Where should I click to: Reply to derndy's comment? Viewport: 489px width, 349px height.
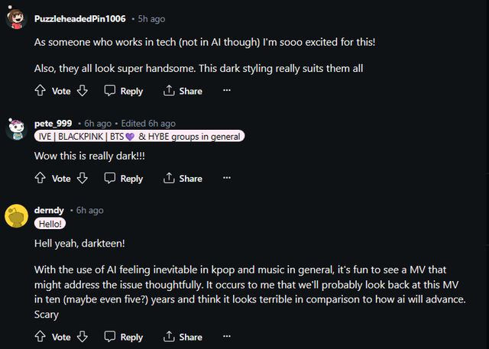pyautogui.click(x=124, y=337)
